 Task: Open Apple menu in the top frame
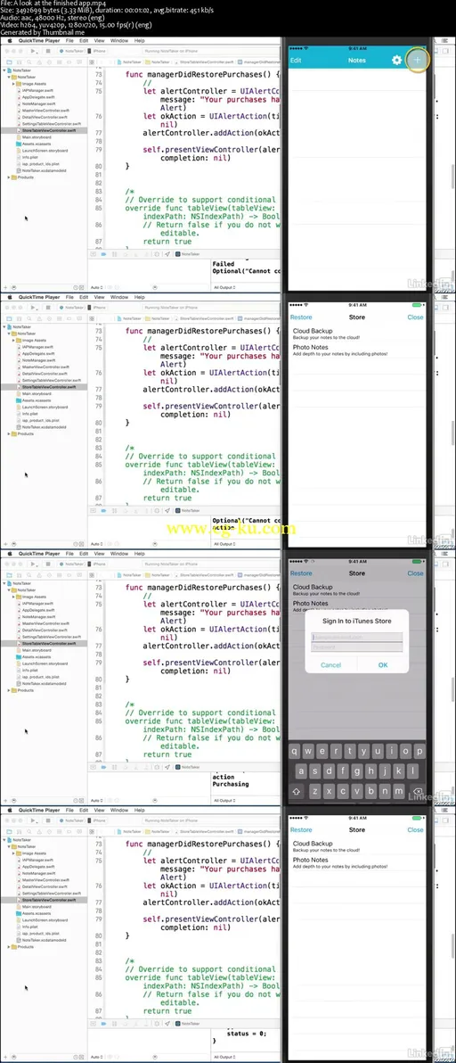[10, 41]
